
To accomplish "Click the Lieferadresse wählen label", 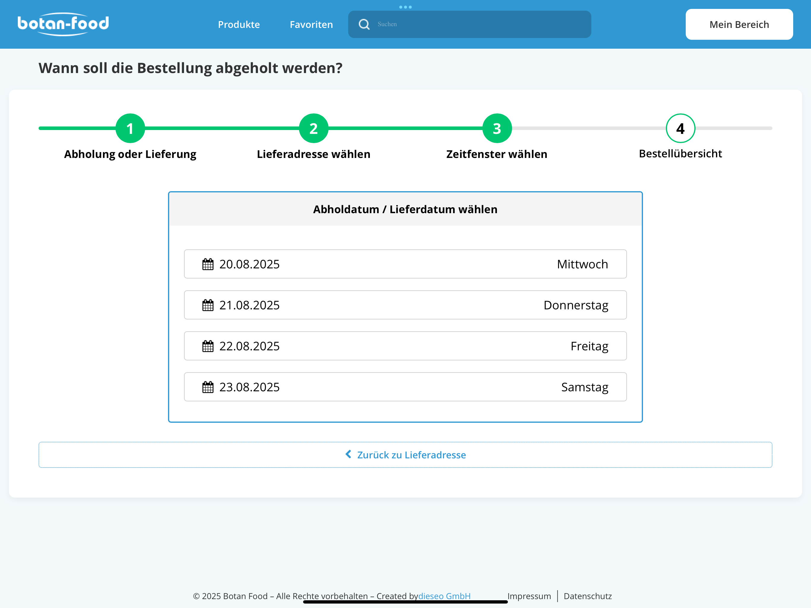I will [313, 154].
